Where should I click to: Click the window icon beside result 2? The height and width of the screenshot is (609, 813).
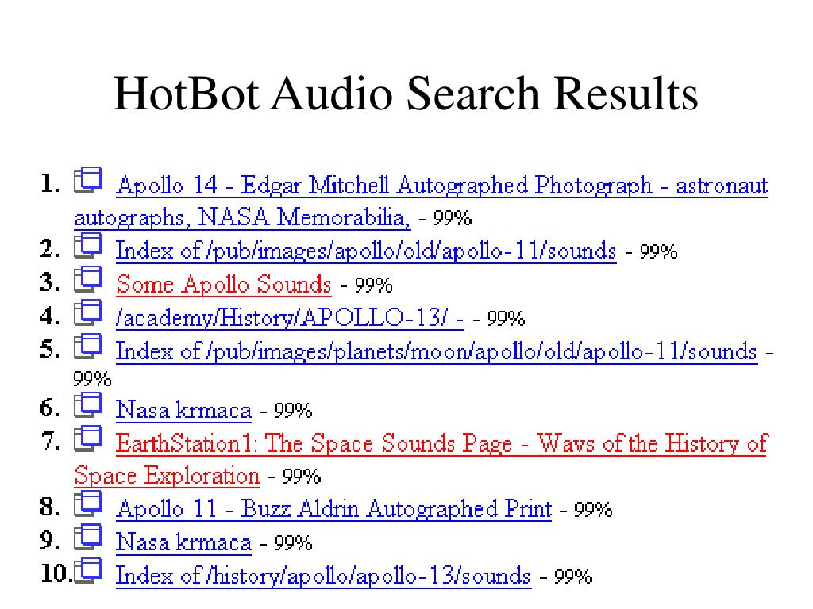click(x=88, y=246)
